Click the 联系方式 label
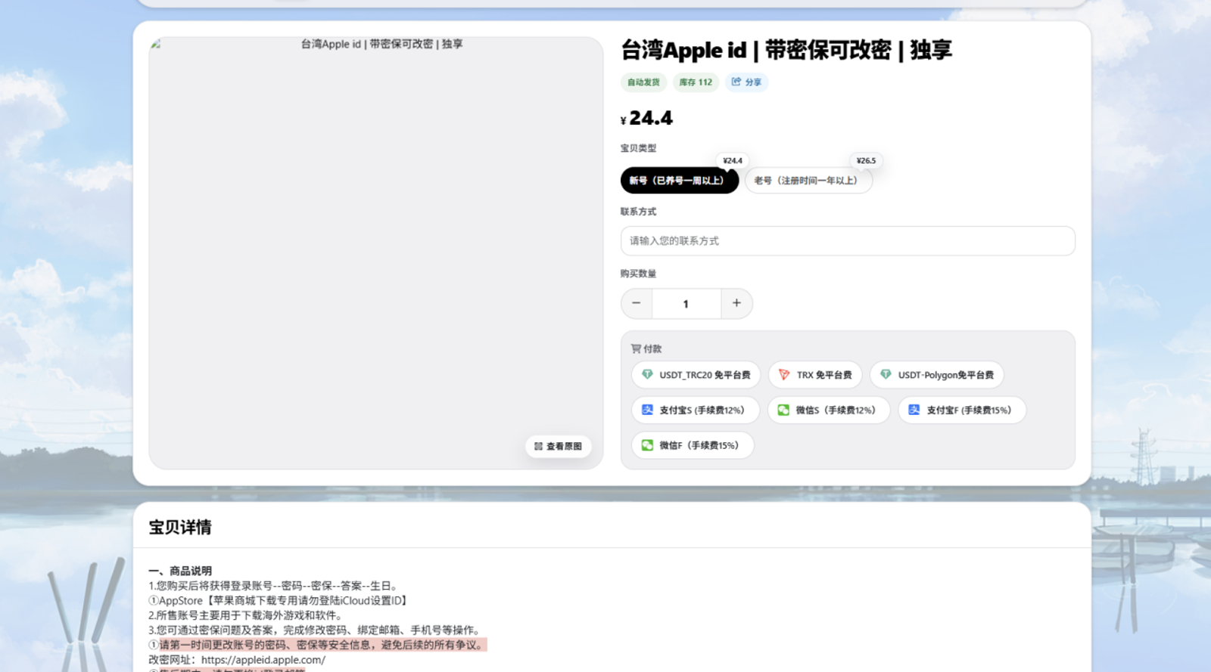Image resolution: width=1211 pixels, height=672 pixels. [x=639, y=212]
